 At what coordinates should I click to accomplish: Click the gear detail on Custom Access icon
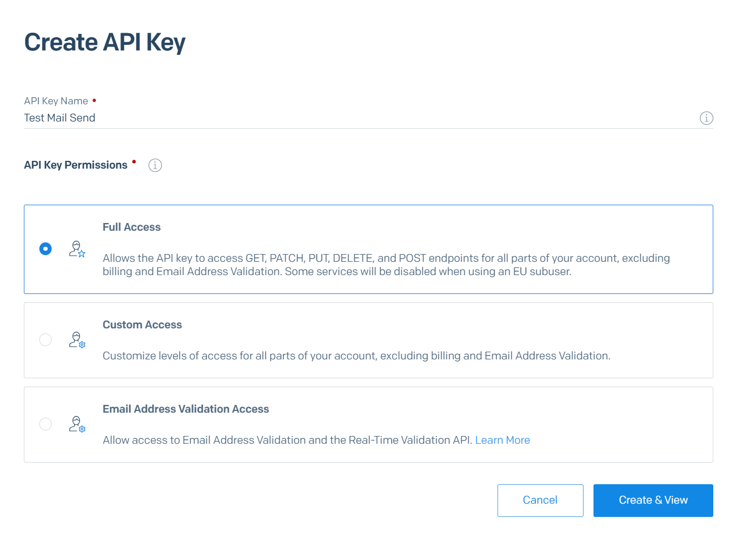click(x=82, y=344)
